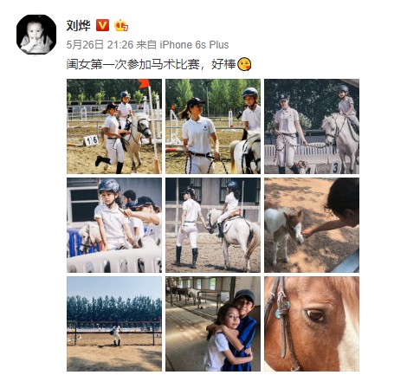Screen dimensions: 407x375
Task: Click the 来自 text before device name
Action: tap(146, 45)
